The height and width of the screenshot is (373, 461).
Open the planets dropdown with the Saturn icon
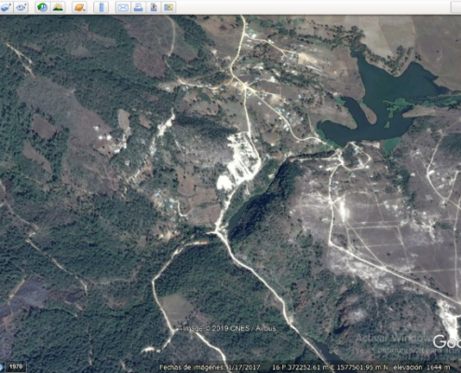click(x=79, y=7)
